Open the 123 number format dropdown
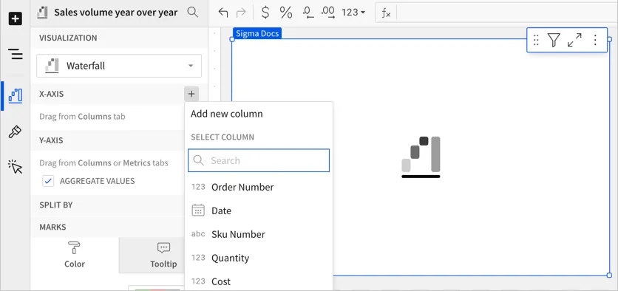Viewport: 618px width, 291px height. (353, 13)
